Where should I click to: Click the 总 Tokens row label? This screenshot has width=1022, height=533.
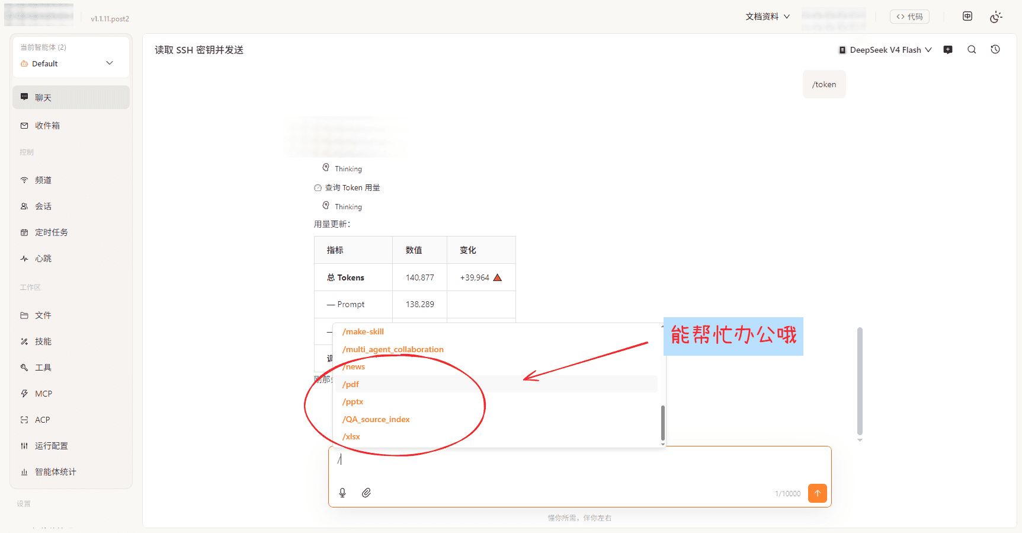coord(345,277)
